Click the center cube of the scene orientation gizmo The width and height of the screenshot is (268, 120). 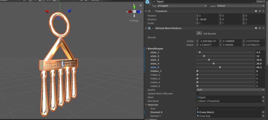point(134,11)
